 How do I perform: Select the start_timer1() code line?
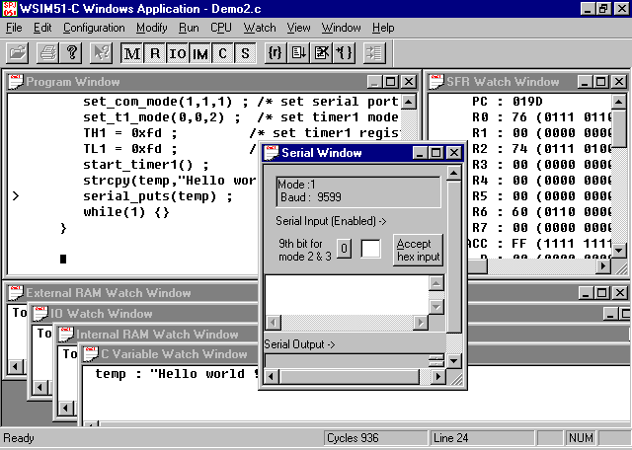click(x=146, y=165)
